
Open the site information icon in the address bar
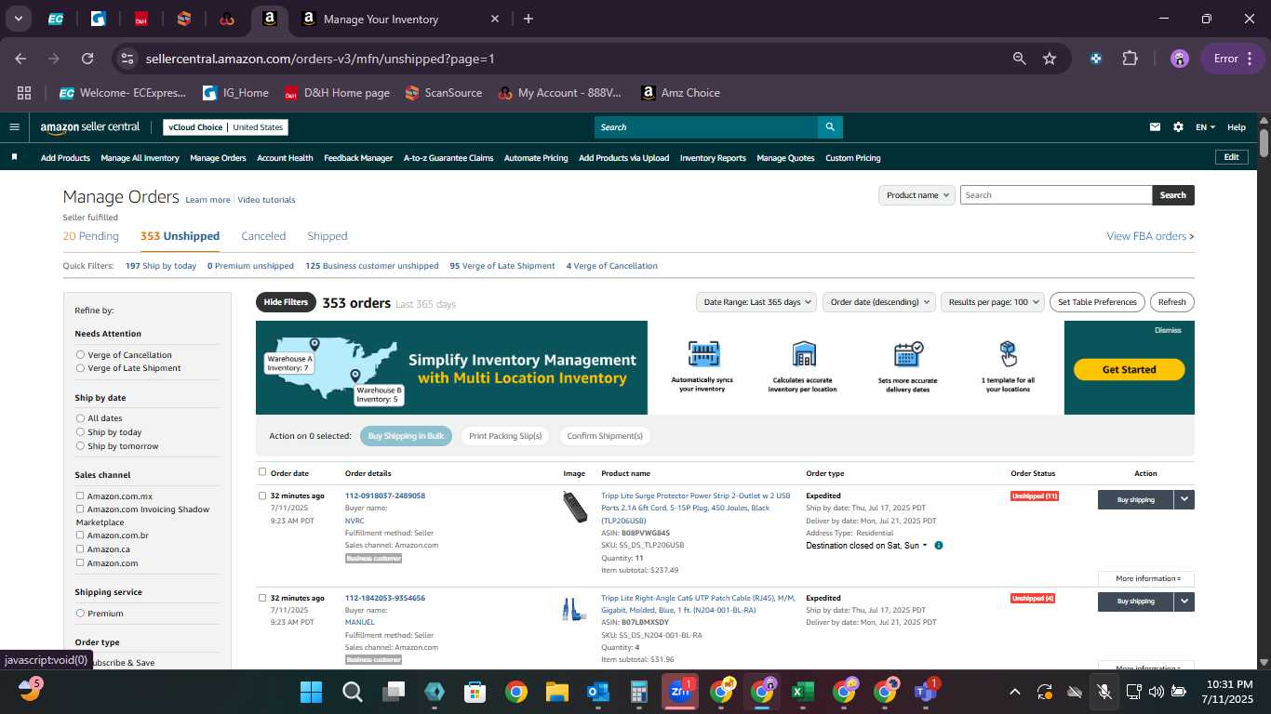pos(127,59)
